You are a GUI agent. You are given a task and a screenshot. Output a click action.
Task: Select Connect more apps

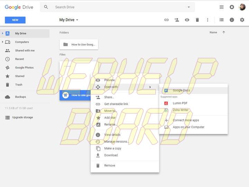[x=193, y=120]
